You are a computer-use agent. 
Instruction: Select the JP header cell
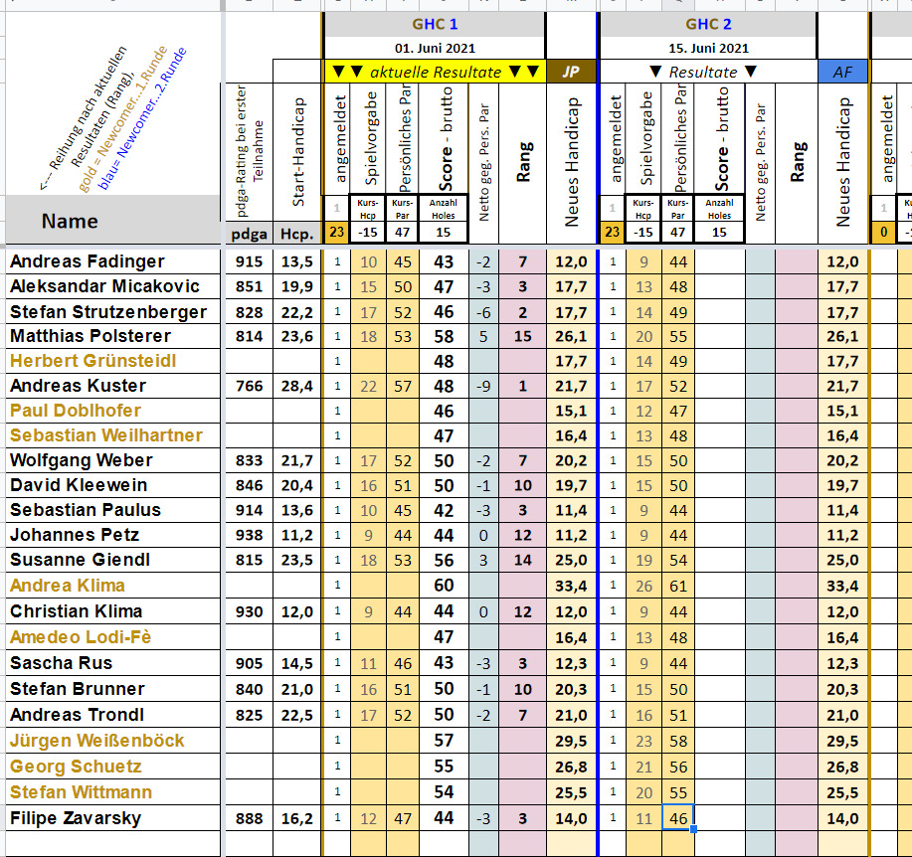tap(571, 72)
